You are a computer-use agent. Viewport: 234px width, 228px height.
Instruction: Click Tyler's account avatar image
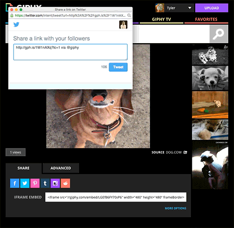coord(160,8)
